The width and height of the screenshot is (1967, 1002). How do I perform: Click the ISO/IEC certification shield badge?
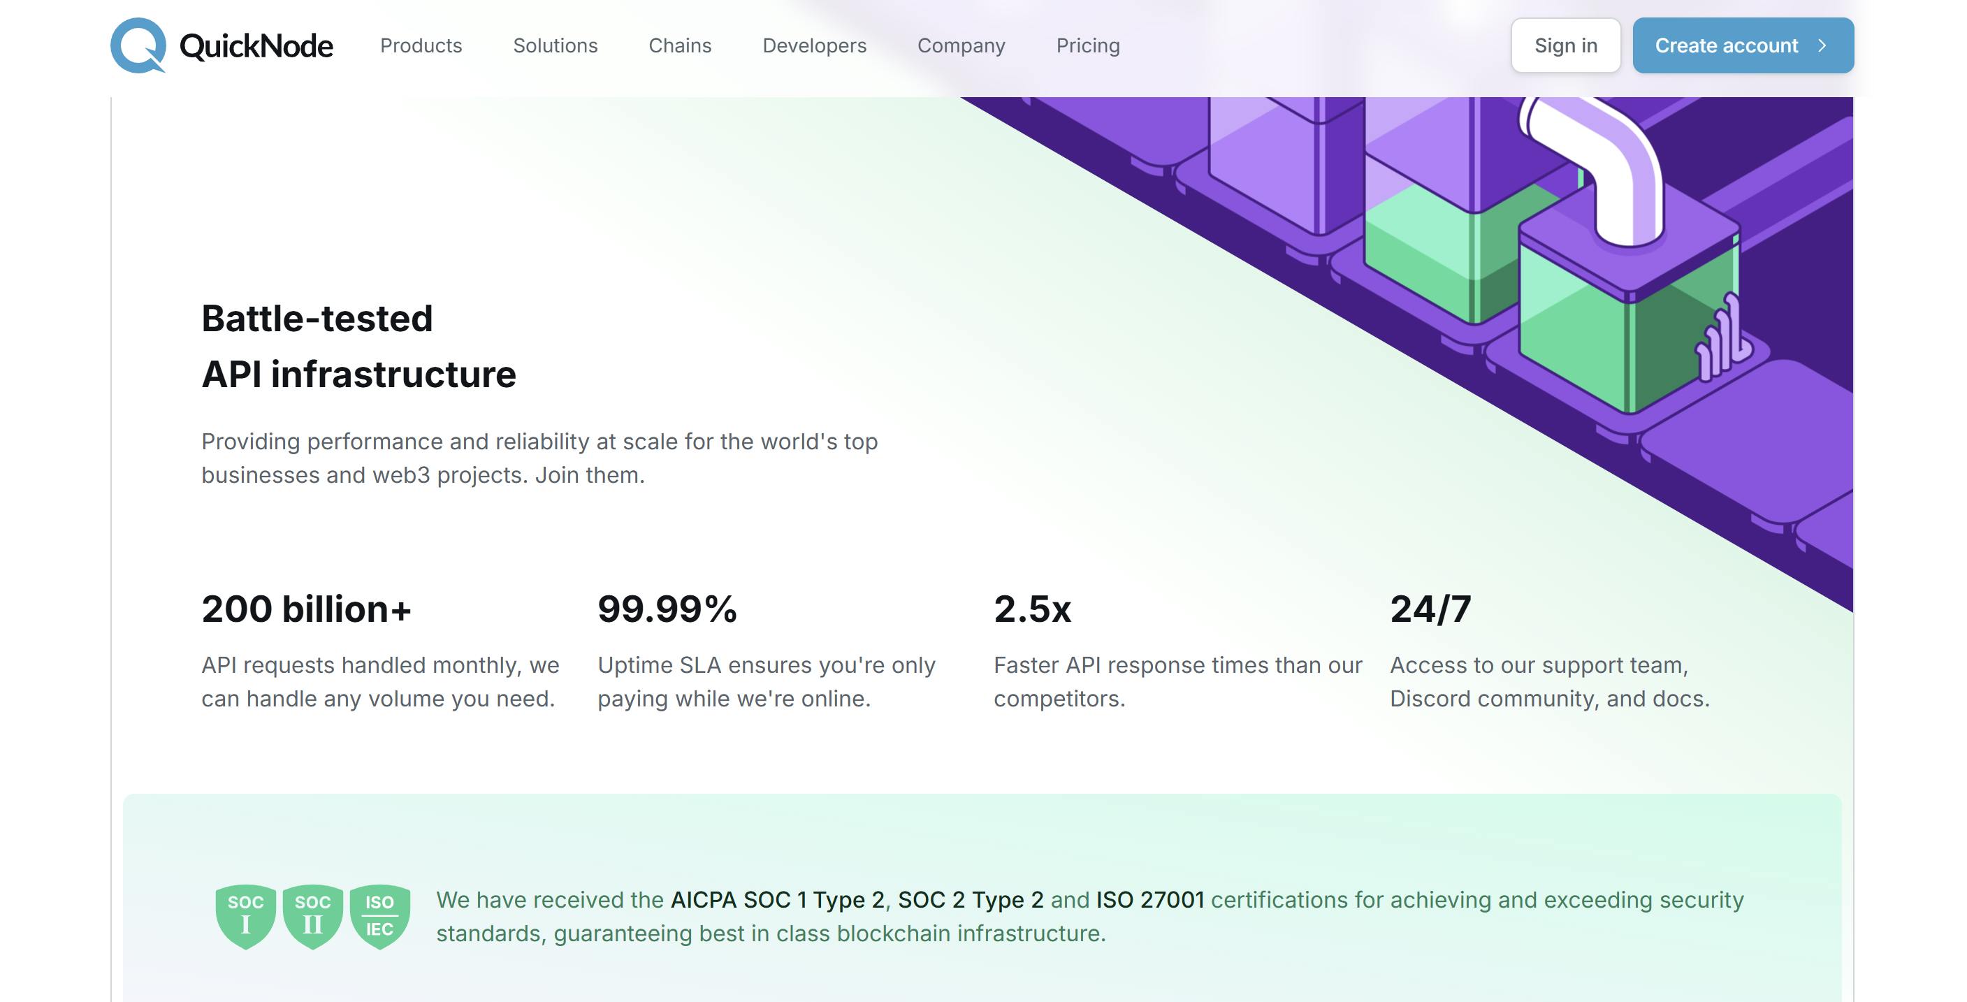click(379, 917)
